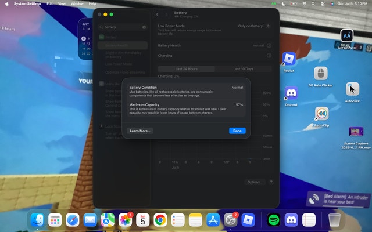Open Photos from the Dock
This screenshot has height=232, width=372.
[x=126, y=220]
